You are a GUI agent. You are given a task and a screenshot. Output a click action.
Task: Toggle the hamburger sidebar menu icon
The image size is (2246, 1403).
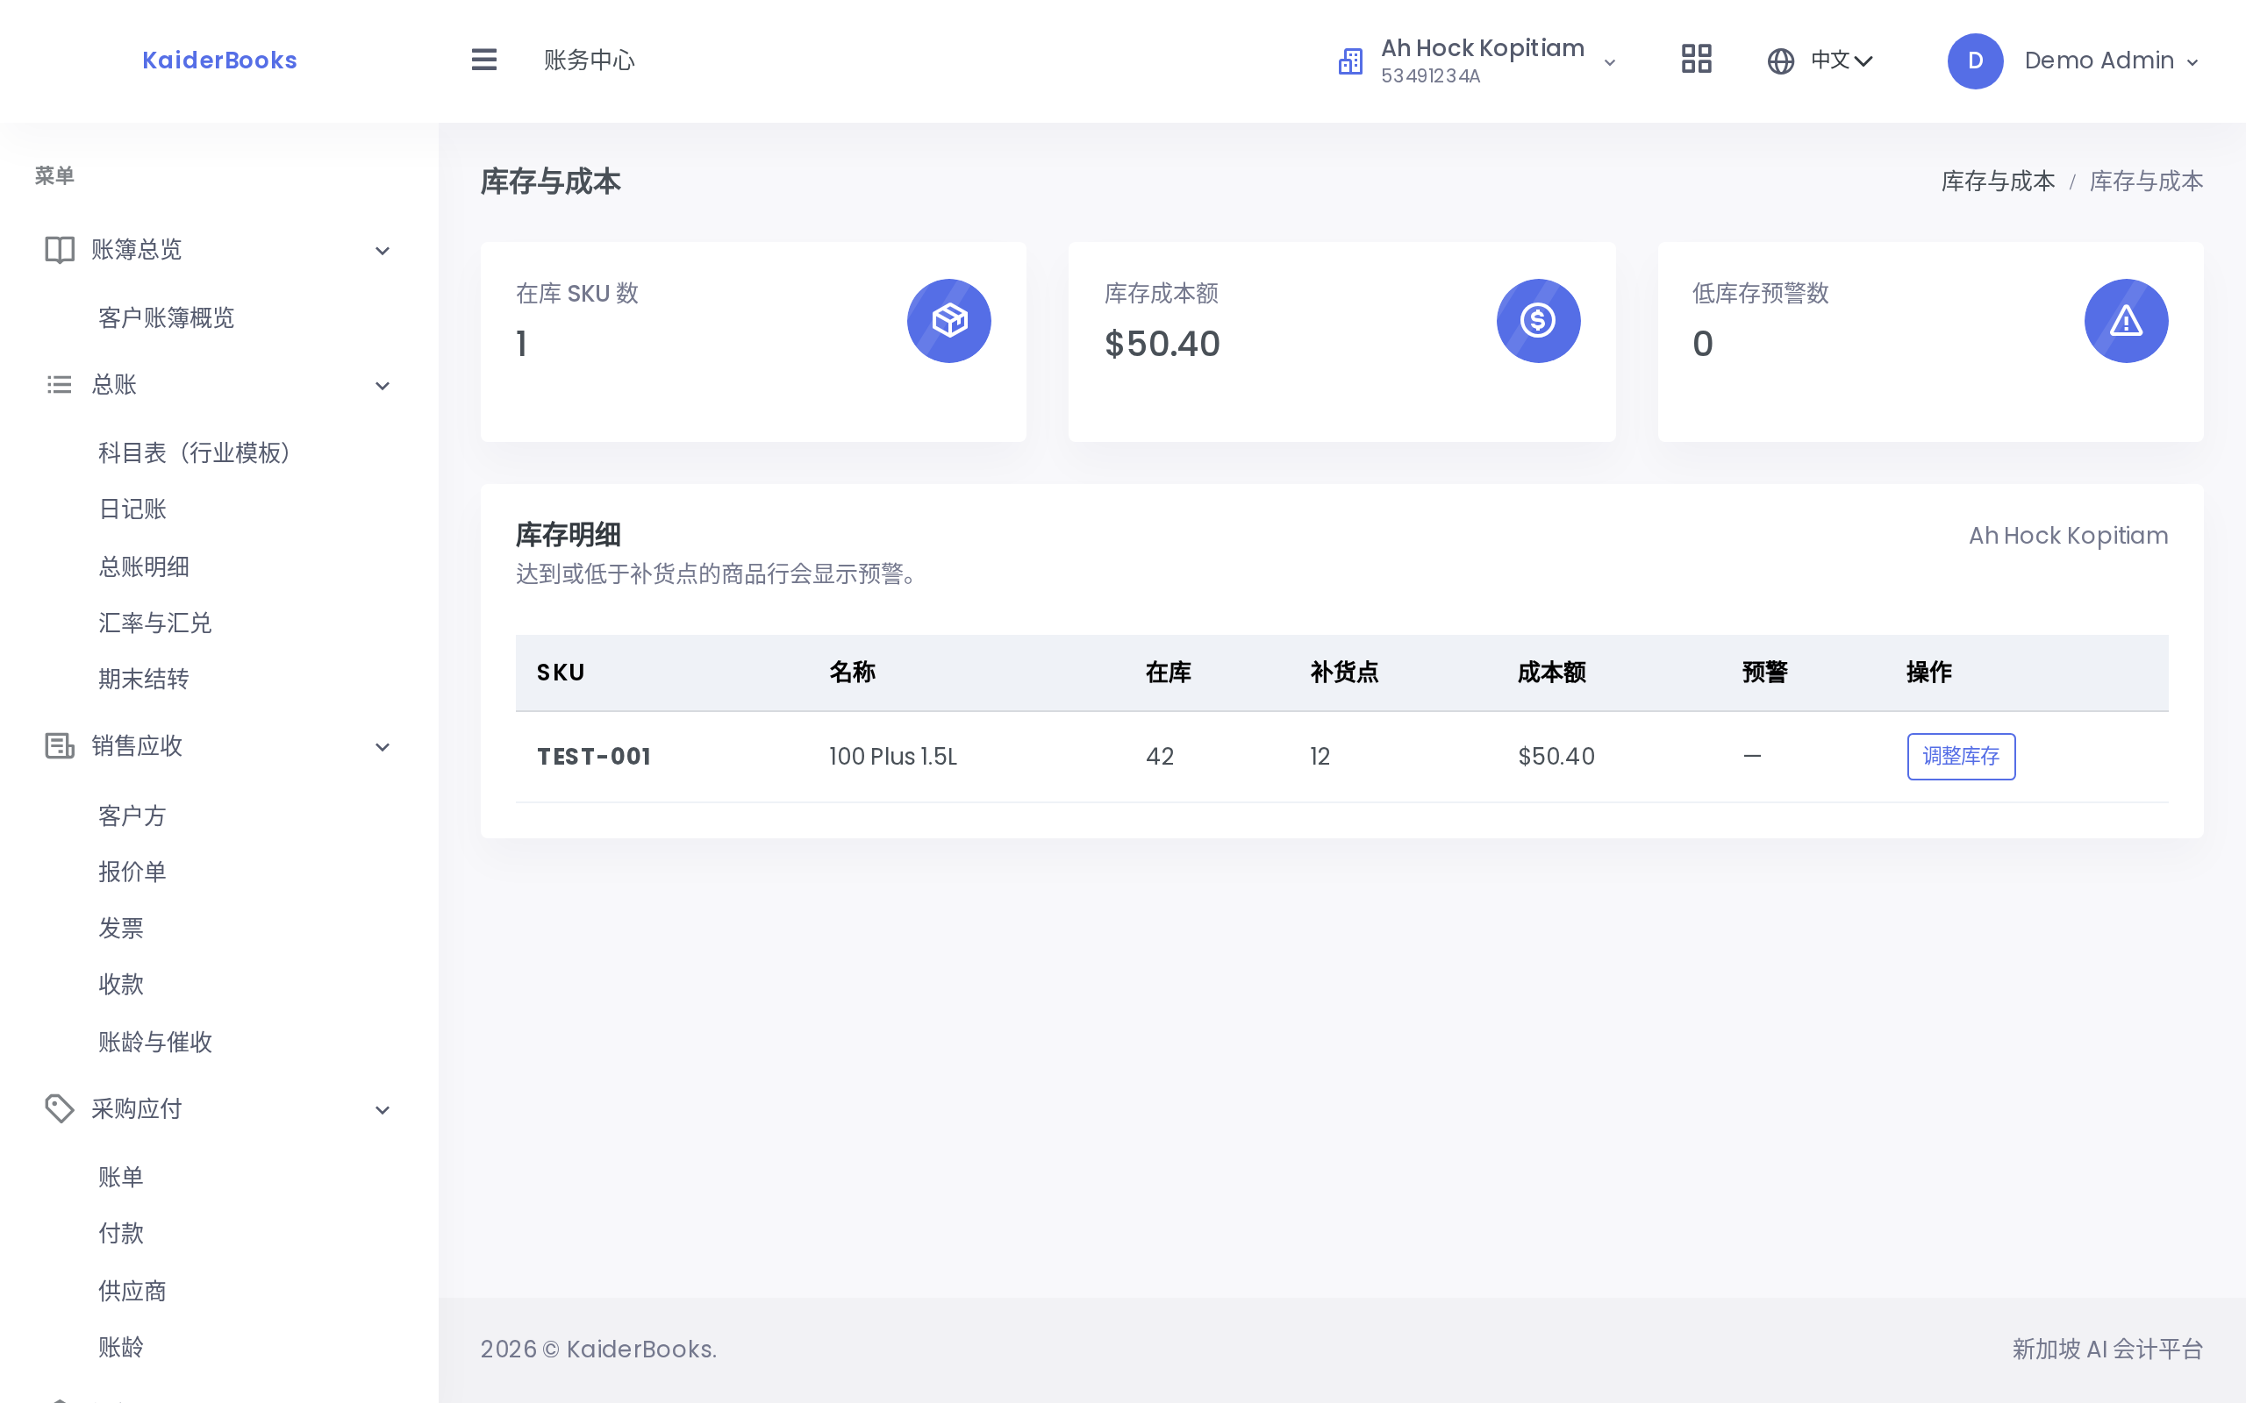click(x=483, y=61)
